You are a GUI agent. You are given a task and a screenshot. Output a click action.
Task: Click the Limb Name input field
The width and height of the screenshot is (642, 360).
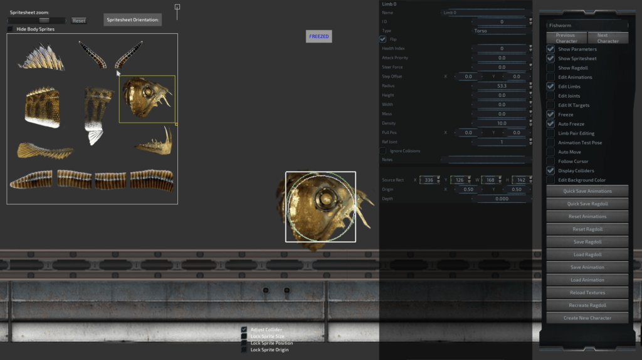(x=486, y=13)
